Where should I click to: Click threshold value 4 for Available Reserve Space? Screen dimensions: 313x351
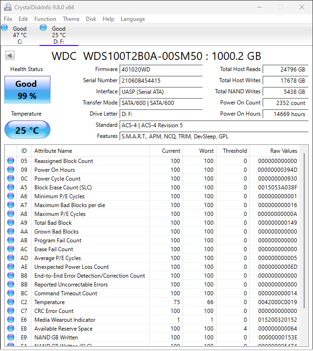245,328
